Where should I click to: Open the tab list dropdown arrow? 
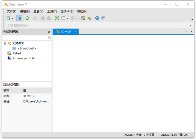192,32
